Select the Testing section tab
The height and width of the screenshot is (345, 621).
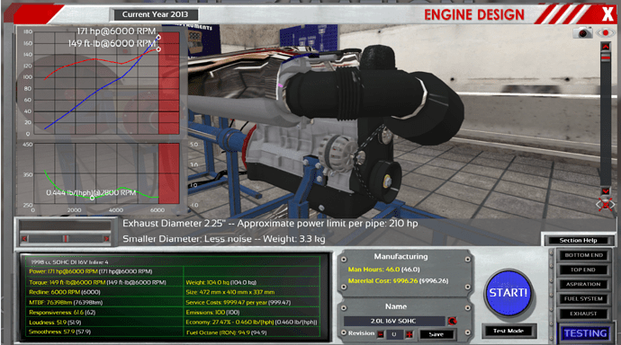click(x=585, y=333)
